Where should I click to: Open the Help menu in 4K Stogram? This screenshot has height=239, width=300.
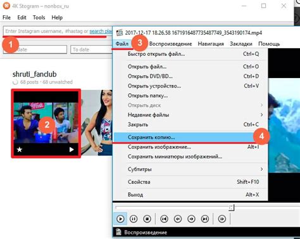coord(57,18)
